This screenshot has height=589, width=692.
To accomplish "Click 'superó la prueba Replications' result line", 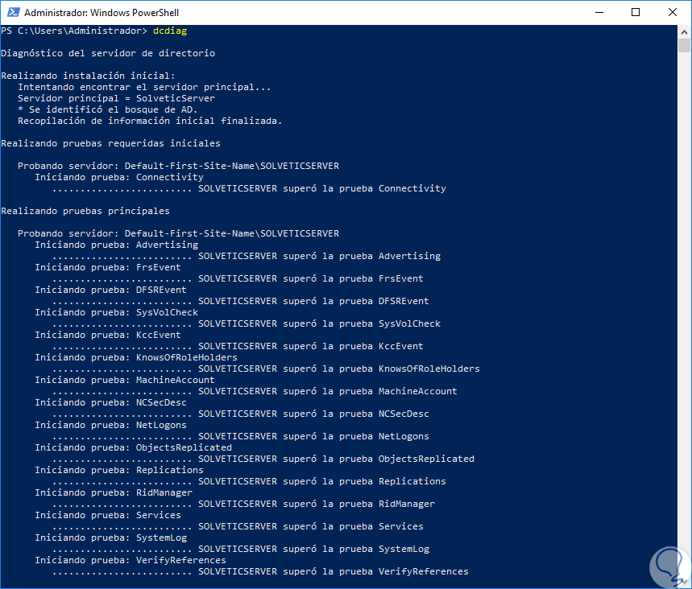I will 250,481.
